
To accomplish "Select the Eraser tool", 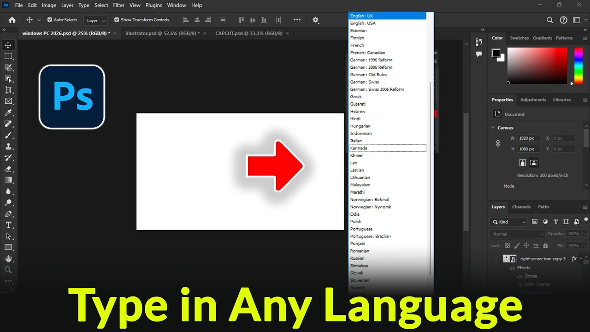I will [8, 169].
